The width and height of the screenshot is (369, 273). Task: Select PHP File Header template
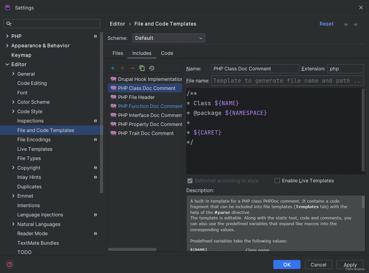click(145, 97)
